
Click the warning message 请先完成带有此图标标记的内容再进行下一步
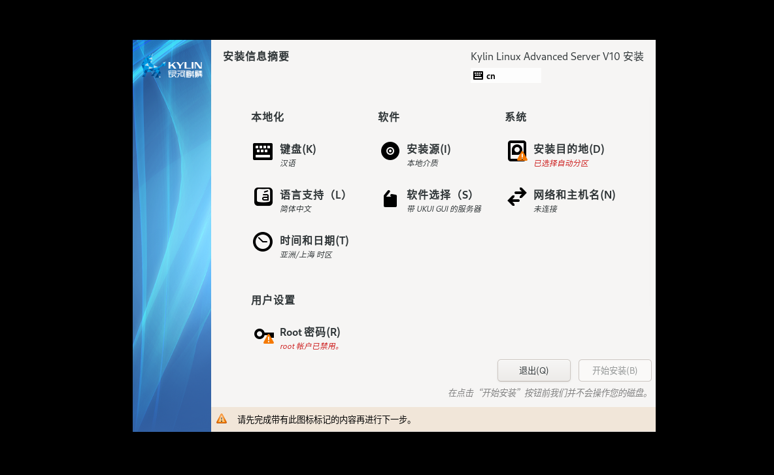tap(326, 419)
